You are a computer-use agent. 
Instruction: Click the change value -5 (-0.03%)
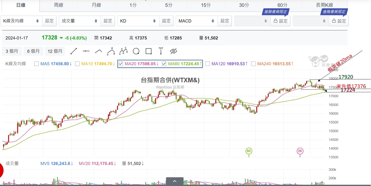(x=76, y=38)
